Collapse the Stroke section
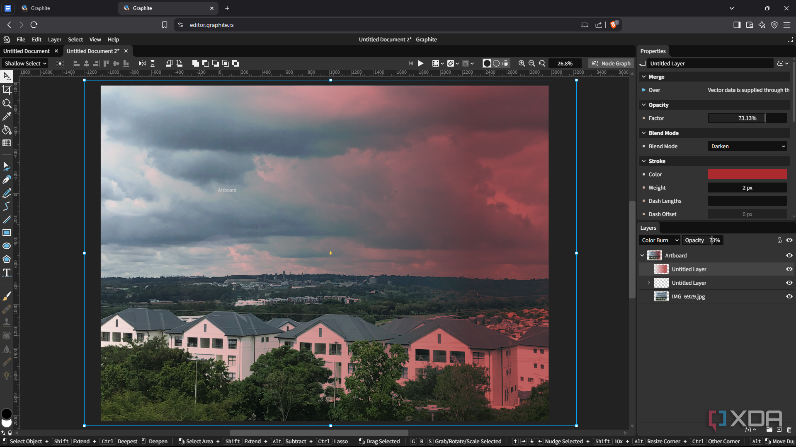Image resolution: width=796 pixels, height=447 pixels. click(644, 161)
